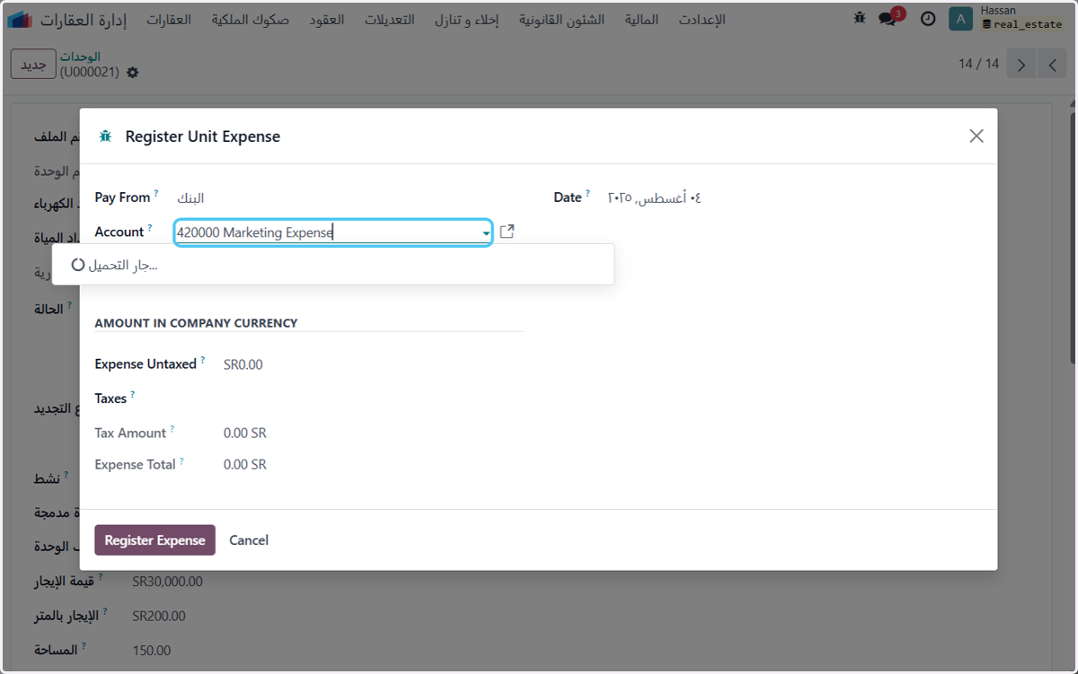This screenshot has height=674, width=1078.
Task: Close the Register Unit Expense dialog
Action: [976, 136]
